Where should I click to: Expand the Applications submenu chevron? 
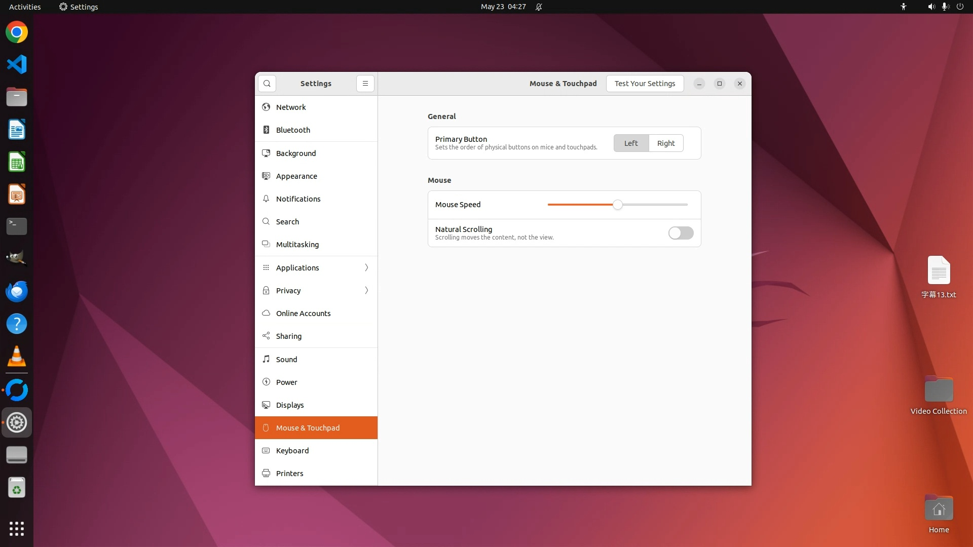coord(366,267)
